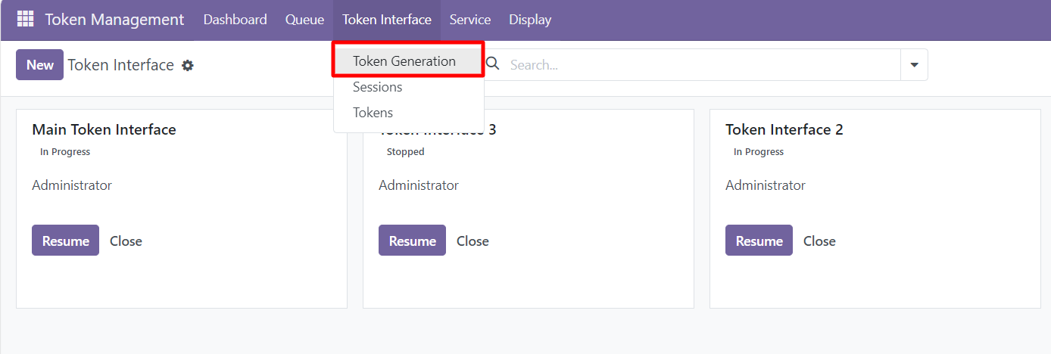Close the Main Token Interface session
The image size is (1051, 354).
[x=126, y=241]
